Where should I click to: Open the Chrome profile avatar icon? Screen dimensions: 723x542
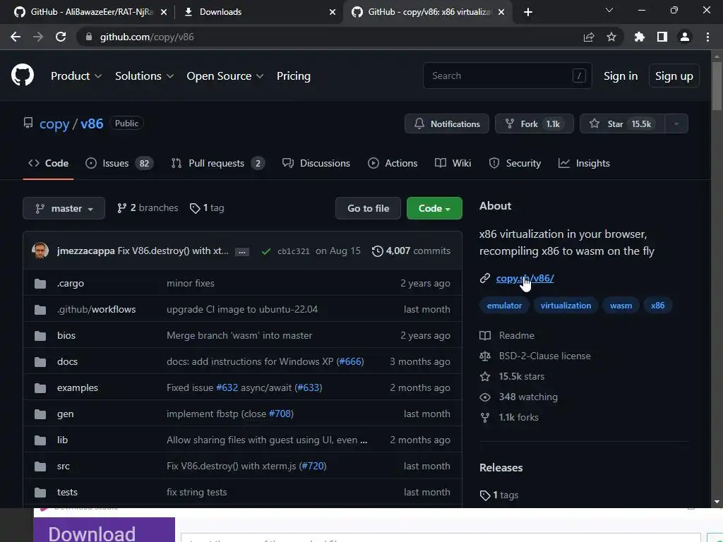click(685, 37)
